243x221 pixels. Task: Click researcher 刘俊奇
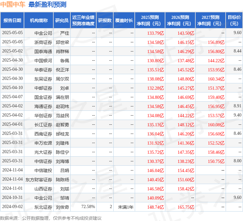(x=62, y=207)
